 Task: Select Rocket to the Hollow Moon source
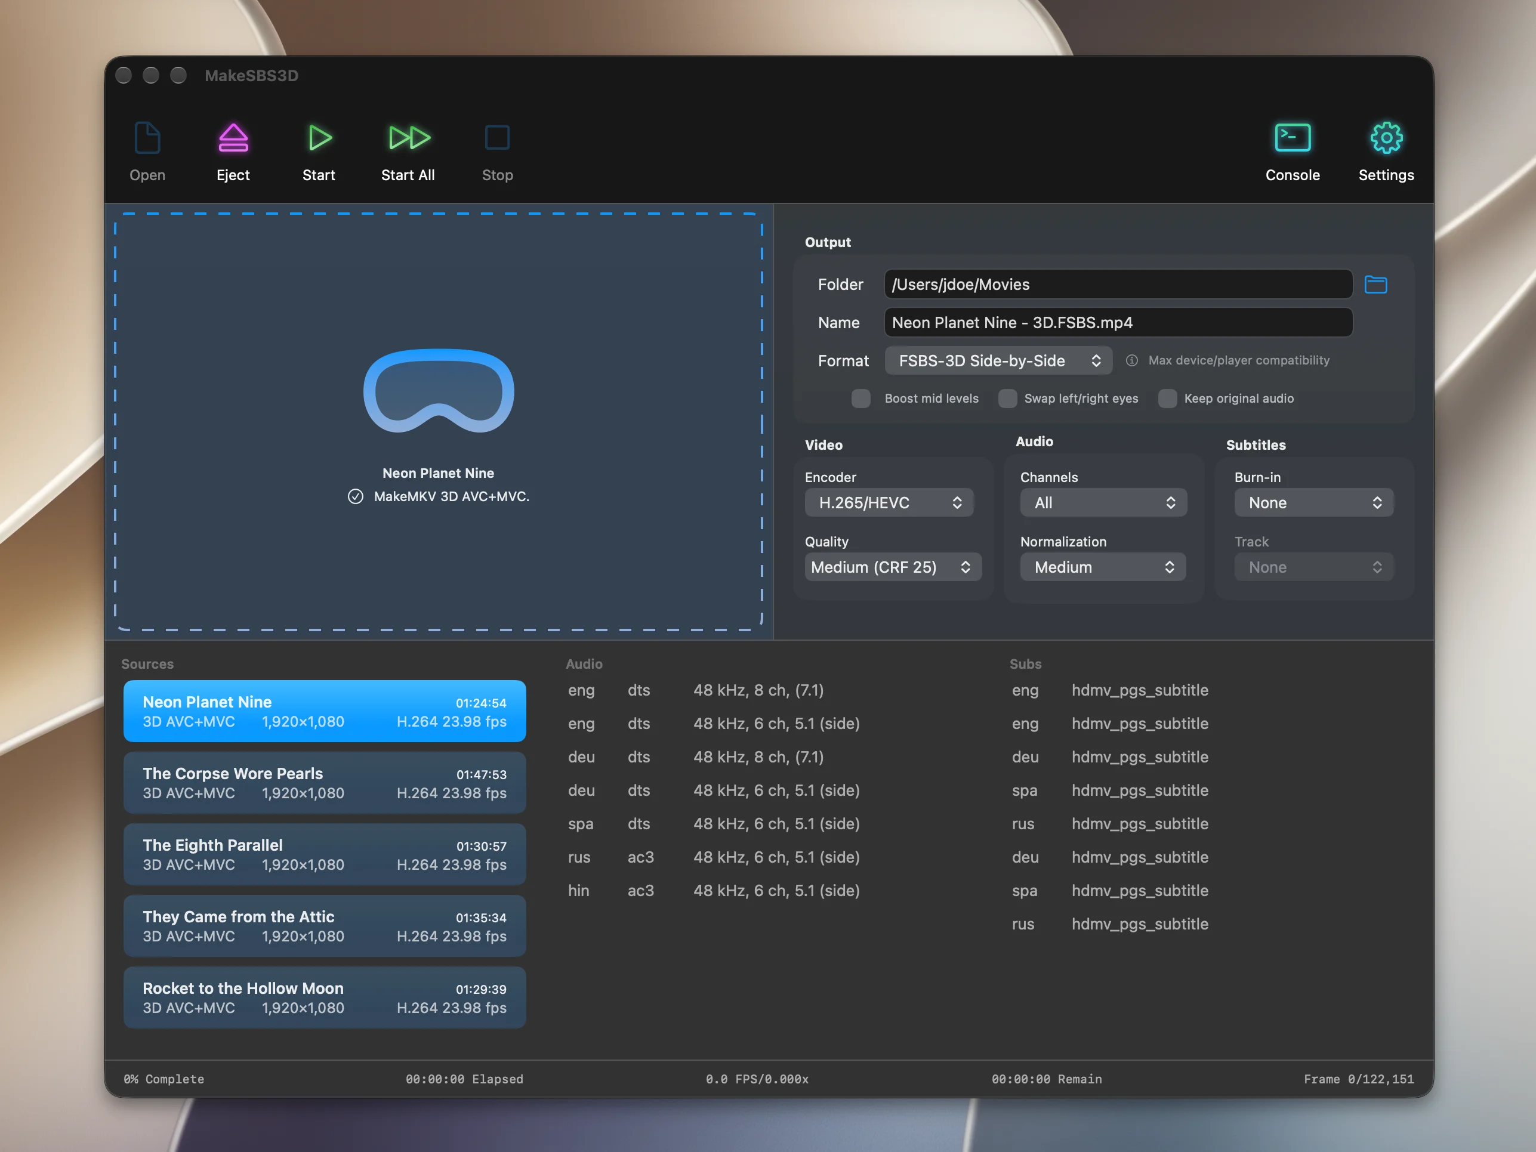pos(325,997)
